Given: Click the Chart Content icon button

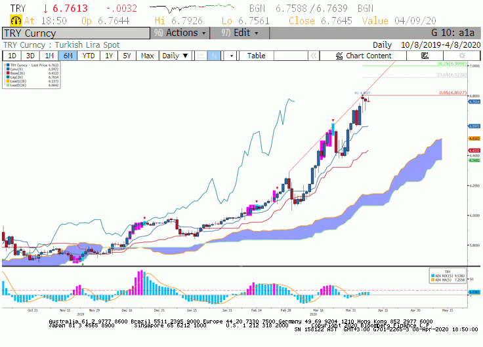Looking at the screenshot, I should (363, 56).
